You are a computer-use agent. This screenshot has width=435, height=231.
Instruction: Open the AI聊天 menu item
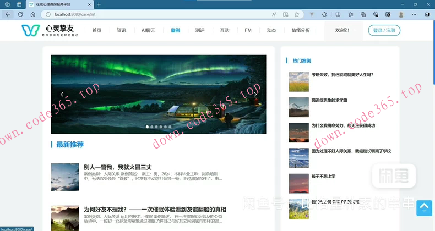148,30
